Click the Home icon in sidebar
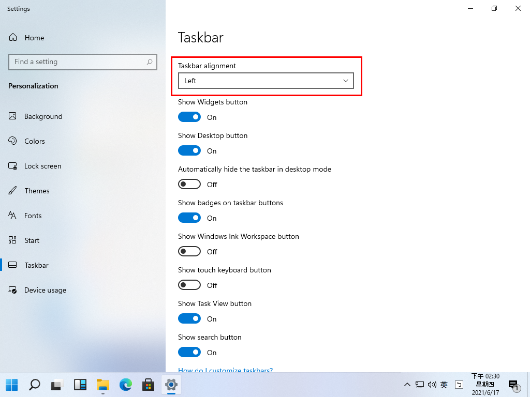The height and width of the screenshot is (397, 530). tap(13, 37)
